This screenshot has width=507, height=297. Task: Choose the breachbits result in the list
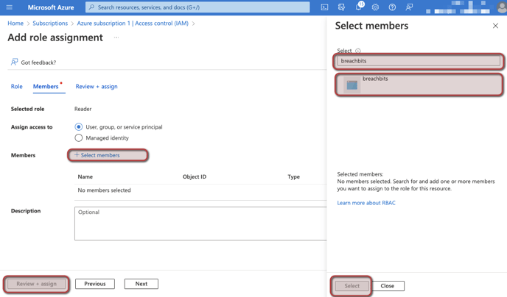pos(419,85)
